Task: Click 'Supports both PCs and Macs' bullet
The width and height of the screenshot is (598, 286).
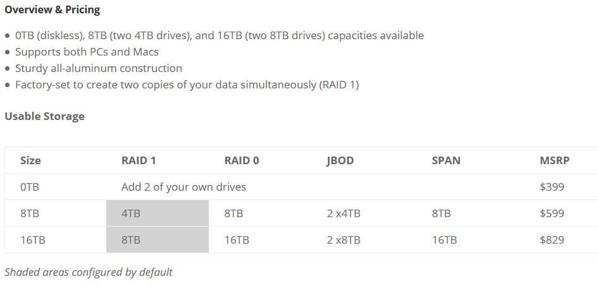Action: (87, 52)
